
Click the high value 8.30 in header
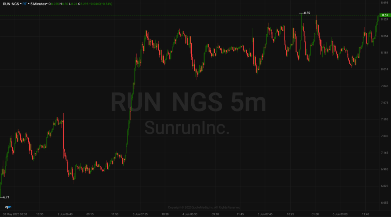(65, 4)
